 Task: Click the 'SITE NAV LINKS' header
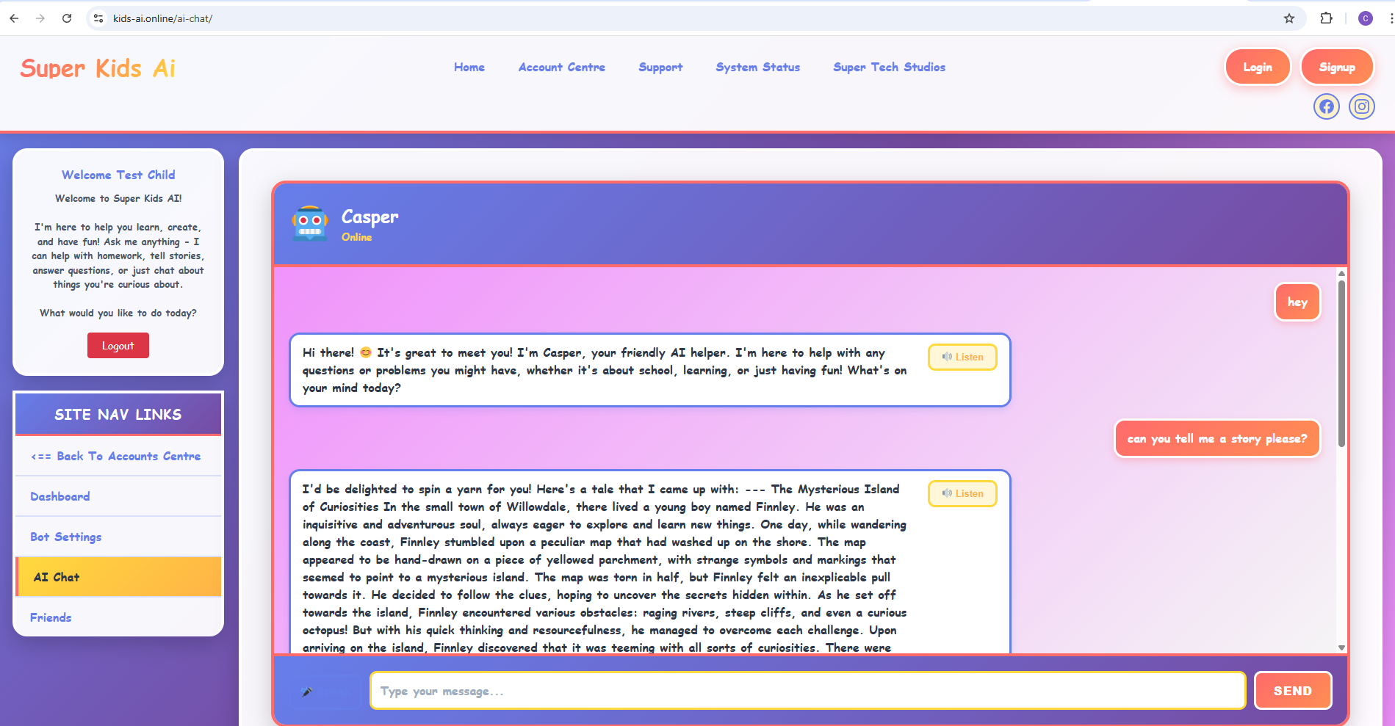coord(118,414)
